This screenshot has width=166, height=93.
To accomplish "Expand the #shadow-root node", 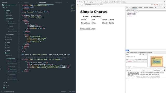I will [127, 12].
